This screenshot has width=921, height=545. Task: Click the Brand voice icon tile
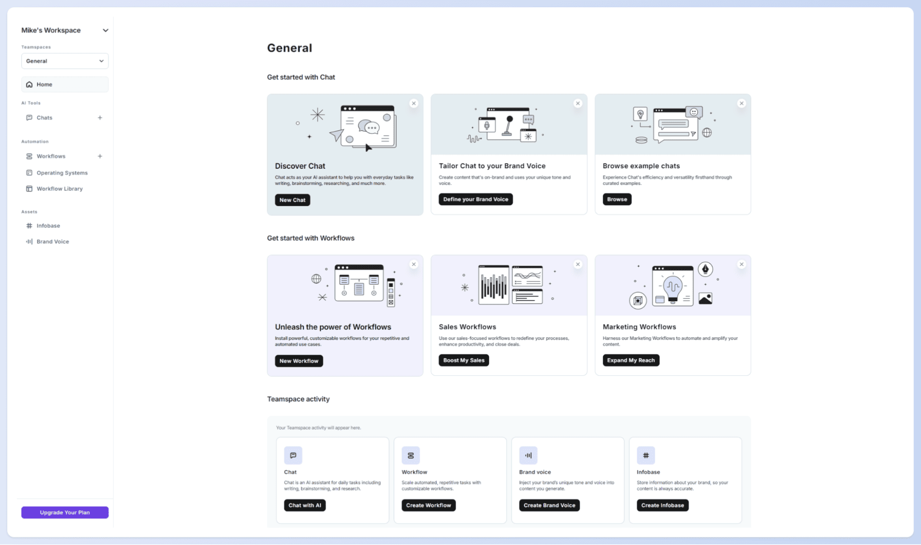[528, 455]
